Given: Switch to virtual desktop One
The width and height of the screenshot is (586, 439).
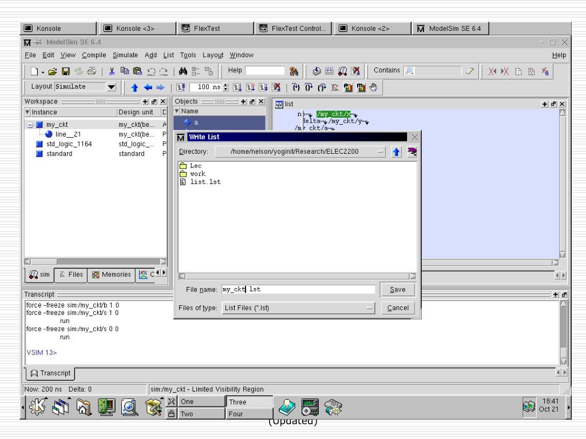Looking at the screenshot, I should click(201, 402).
